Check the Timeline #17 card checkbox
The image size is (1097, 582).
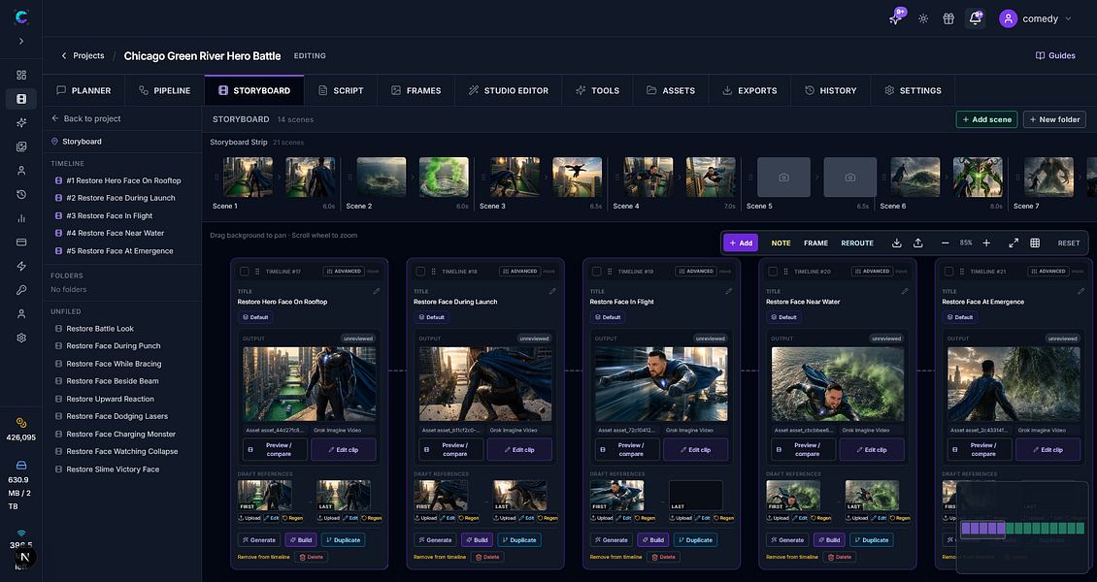pos(245,271)
